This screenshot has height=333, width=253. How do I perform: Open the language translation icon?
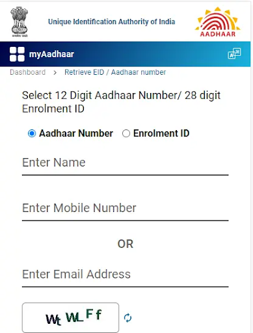(234, 53)
